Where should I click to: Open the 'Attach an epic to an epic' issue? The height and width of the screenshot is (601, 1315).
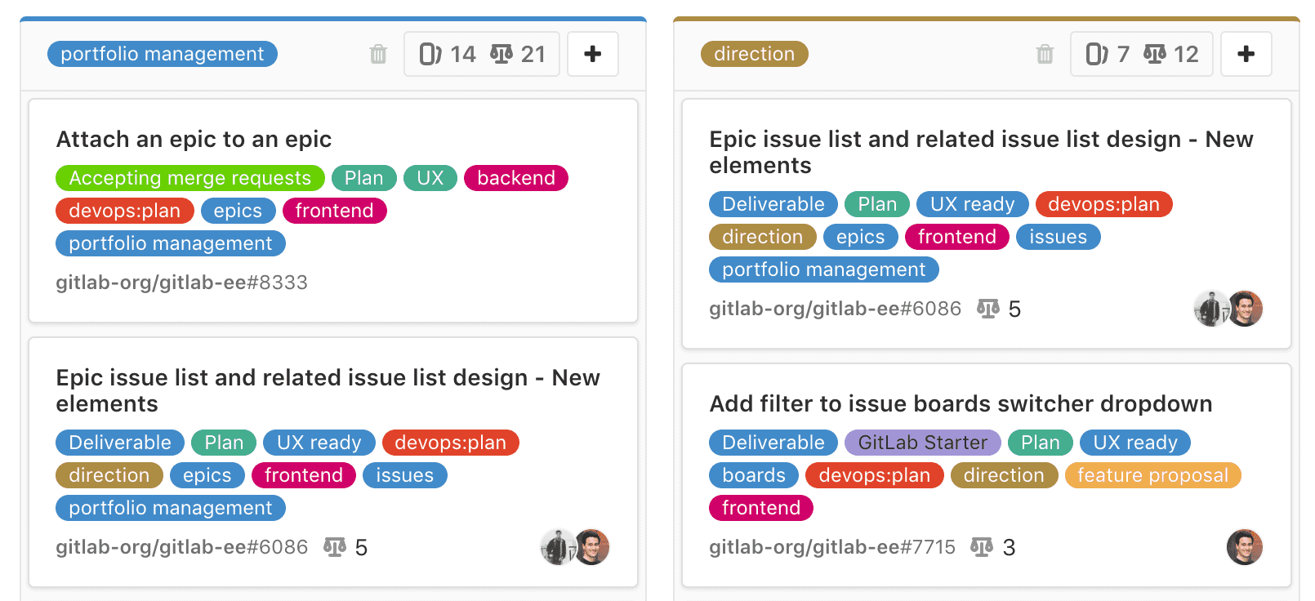[x=194, y=140]
